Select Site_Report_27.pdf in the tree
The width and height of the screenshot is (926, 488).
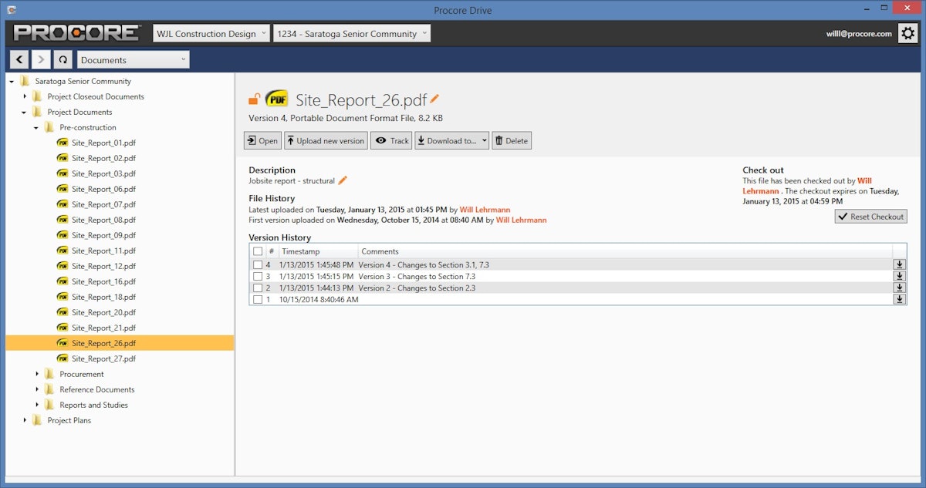click(x=103, y=358)
